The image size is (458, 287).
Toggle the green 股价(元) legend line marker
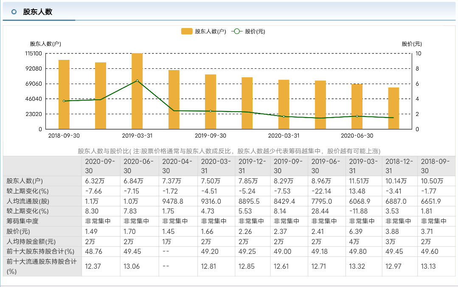[x=237, y=31]
